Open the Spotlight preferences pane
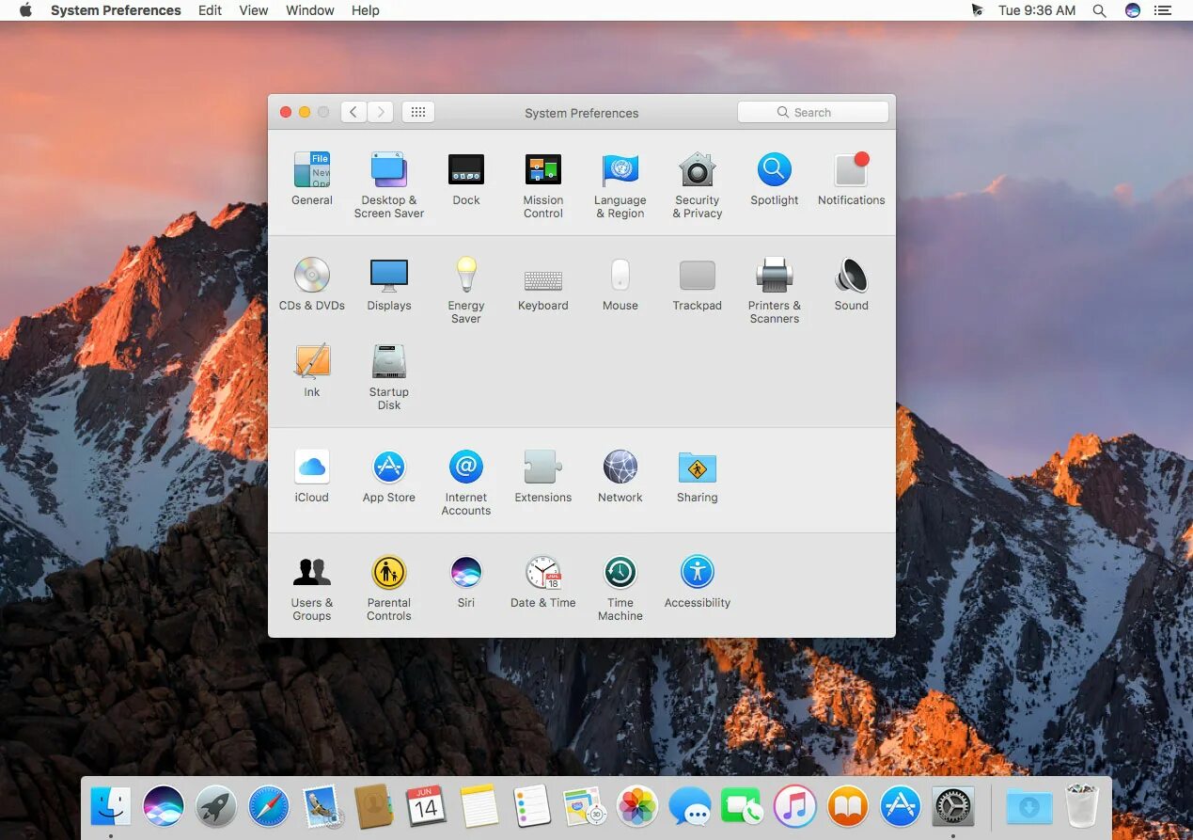 point(775,179)
